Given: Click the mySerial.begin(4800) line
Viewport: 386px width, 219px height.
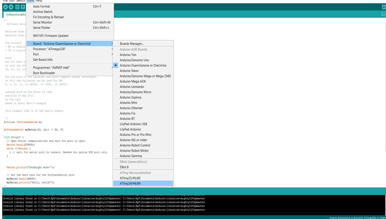Looking at the screenshot, I should (x=21, y=179).
